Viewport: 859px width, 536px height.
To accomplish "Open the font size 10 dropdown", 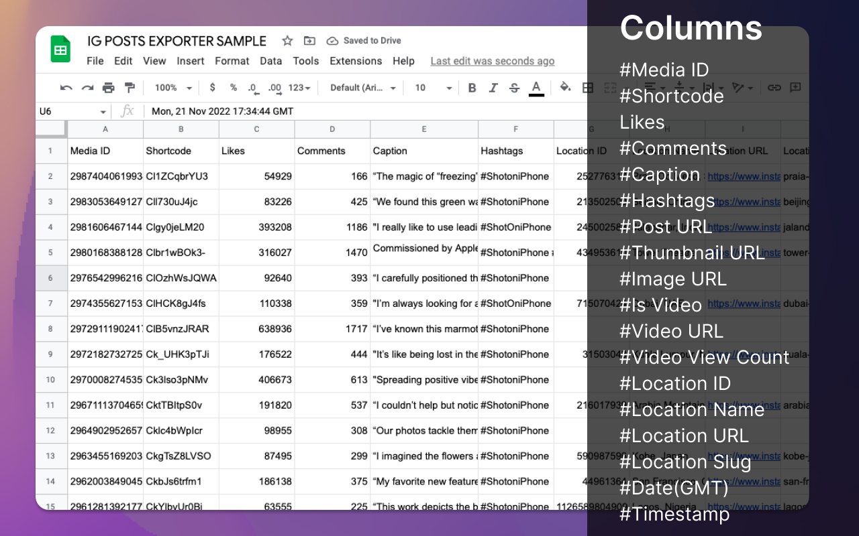I will pos(433,88).
